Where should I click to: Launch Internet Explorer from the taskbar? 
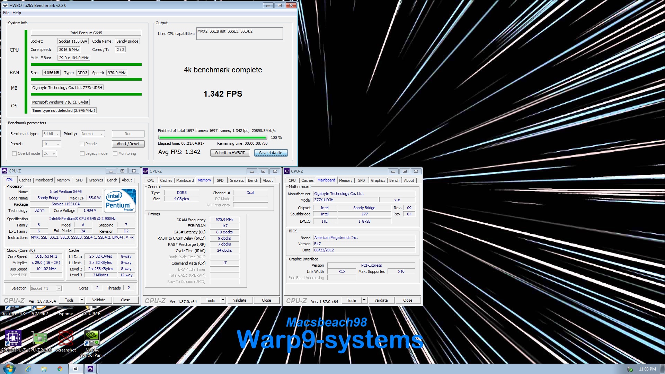28,369
